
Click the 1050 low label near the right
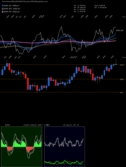click(x=112, y=57)
